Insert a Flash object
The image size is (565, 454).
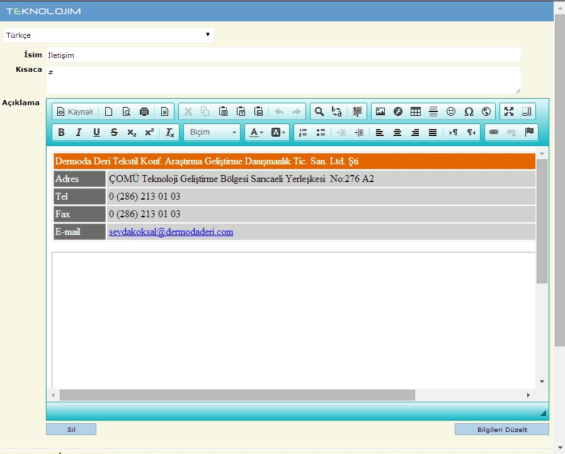(398, 111)
